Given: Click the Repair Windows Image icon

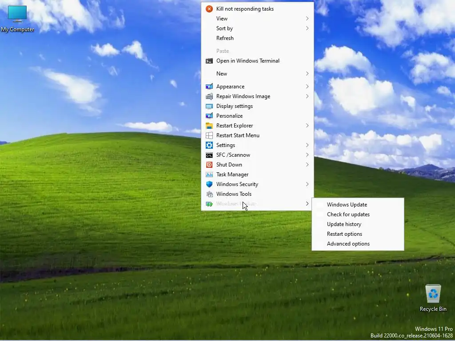Looking at the screenshot, I should [x=209, y=96].
